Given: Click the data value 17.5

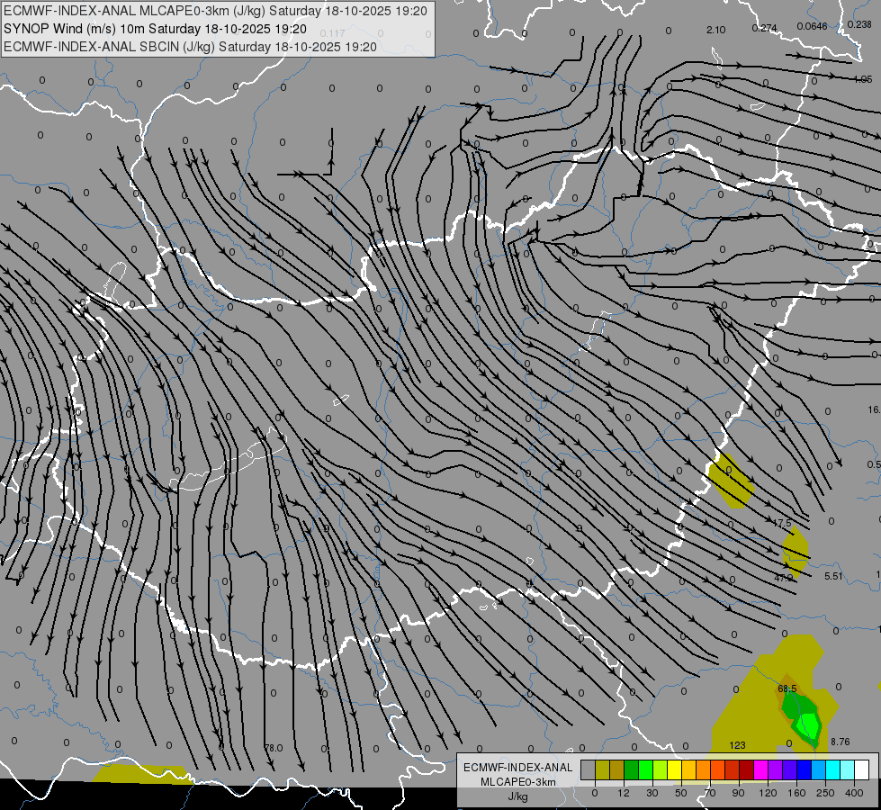Looking at the screenshot, I should coord(783,523).
